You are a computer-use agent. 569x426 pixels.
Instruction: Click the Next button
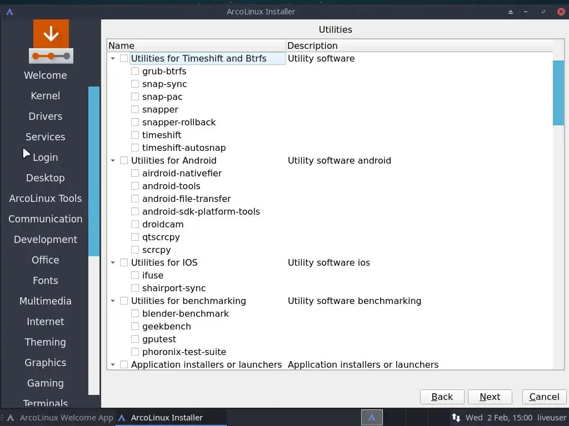click(x=490, y=397)
